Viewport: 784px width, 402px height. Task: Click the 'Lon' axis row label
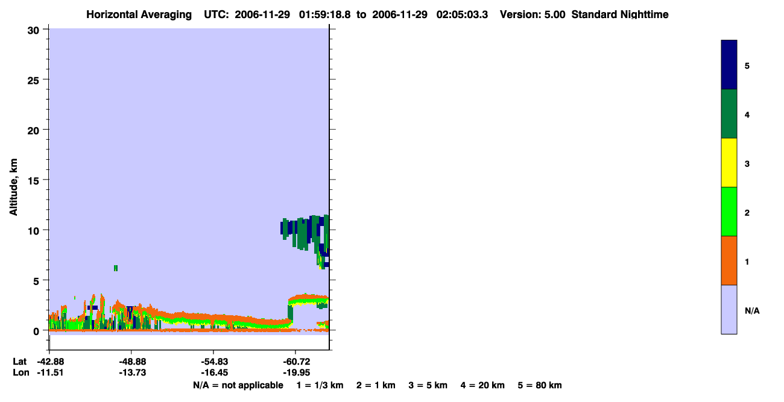coord(20,372)
